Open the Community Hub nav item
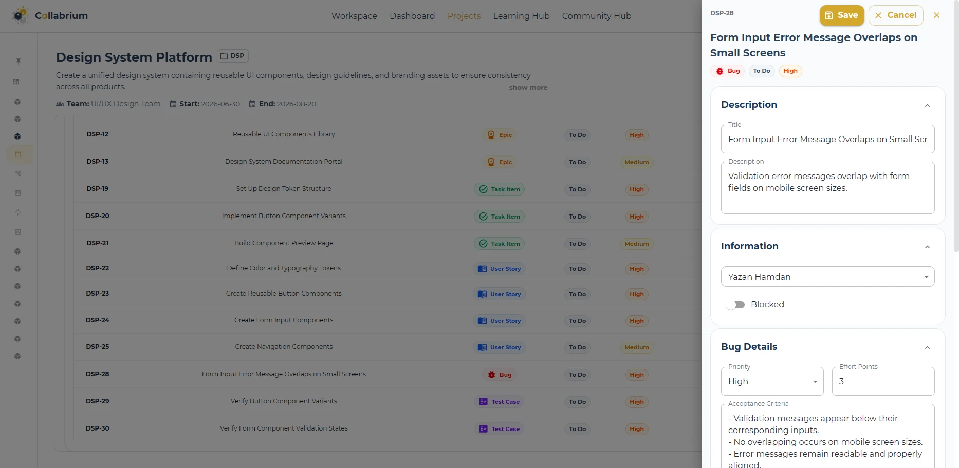This screenshot has height=468, width=959. pyautogui.click(x=597, y=16)
